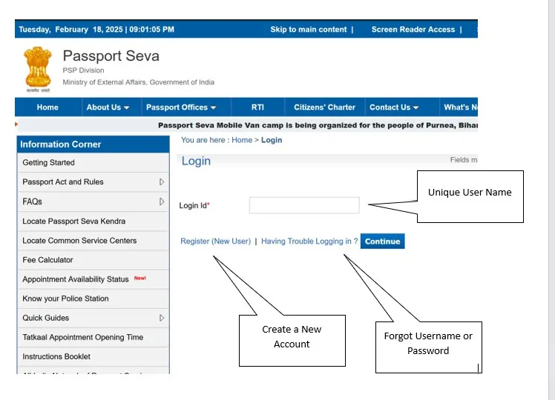Viewport: 555px width, 400px height.
Task: Expand the Quick Guides arrow
Action: [x=162, y=318]
